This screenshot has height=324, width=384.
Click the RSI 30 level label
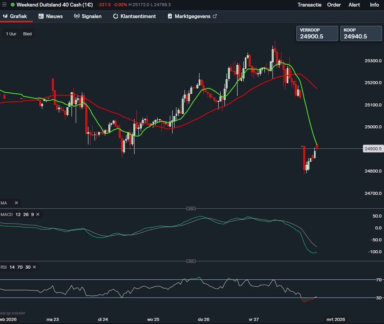tap(379, 298)
